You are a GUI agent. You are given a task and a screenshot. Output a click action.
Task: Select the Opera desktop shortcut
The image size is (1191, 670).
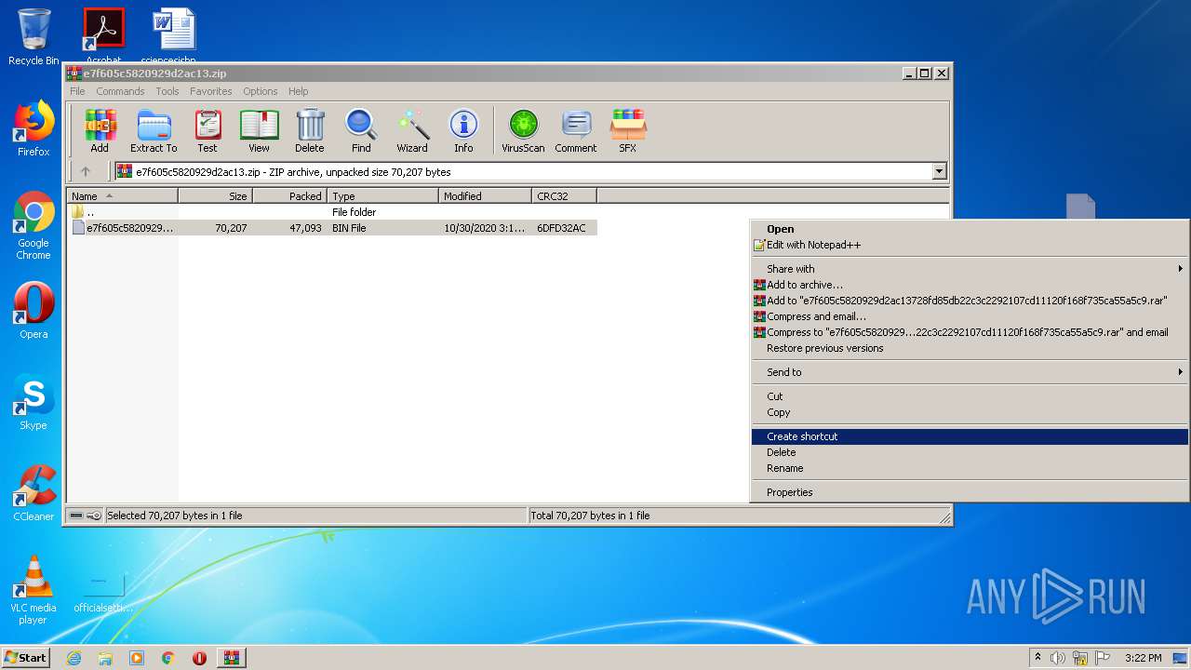pyautogui.click(x=33, y=311)
